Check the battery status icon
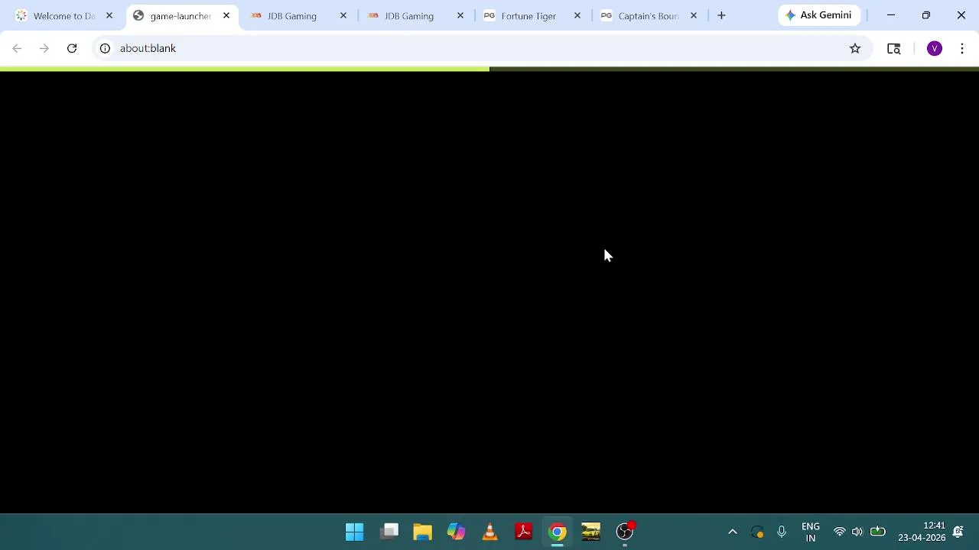The image size is (979, 550). click(x=877, y=532)
